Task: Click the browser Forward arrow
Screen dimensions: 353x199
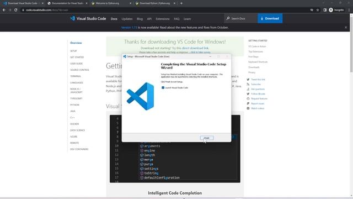Action: click(x=10, y=10)
